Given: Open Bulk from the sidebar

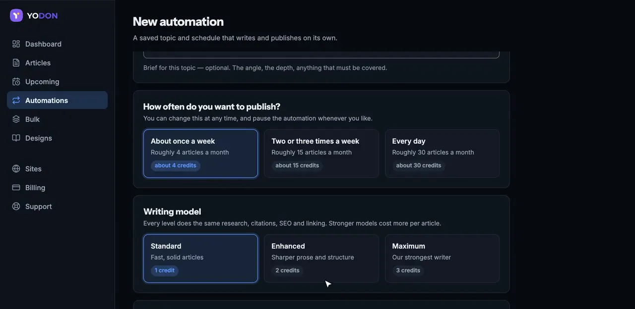Looking at the screenshot, I should (57, 119).
